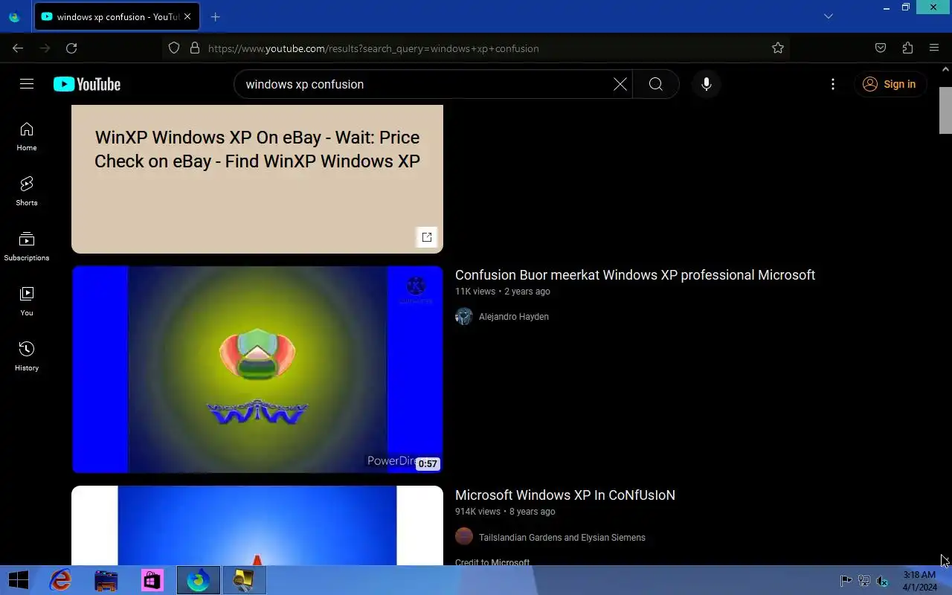952x595 pixels.
Task: Open Tailslandian Gardens and Elysian Siemens channel
Action: (562, 537)
